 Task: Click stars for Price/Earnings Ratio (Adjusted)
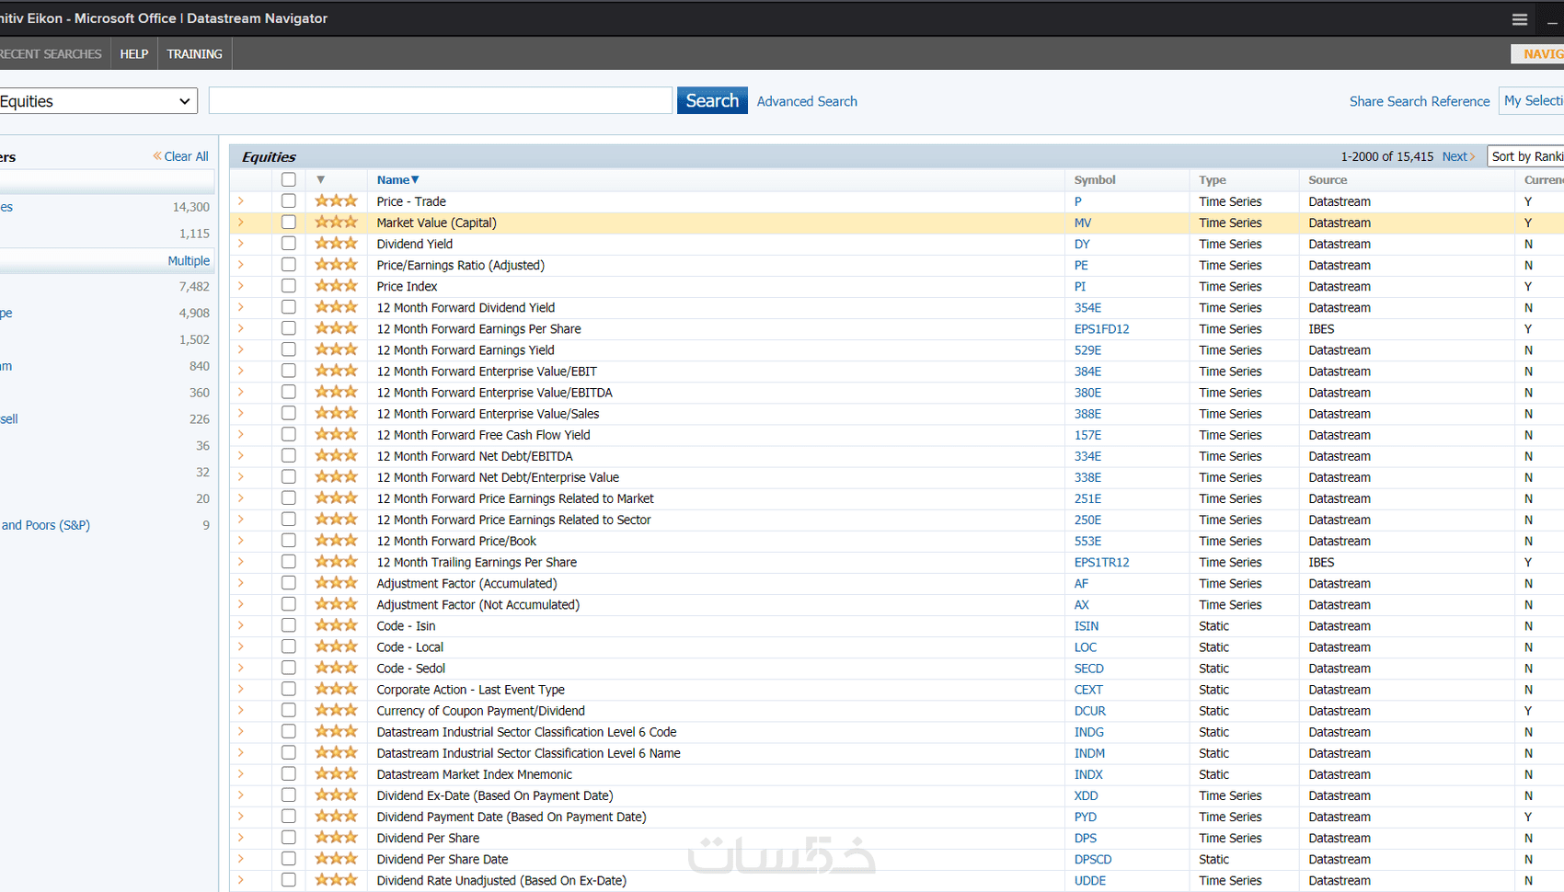[x=336, y=265]
